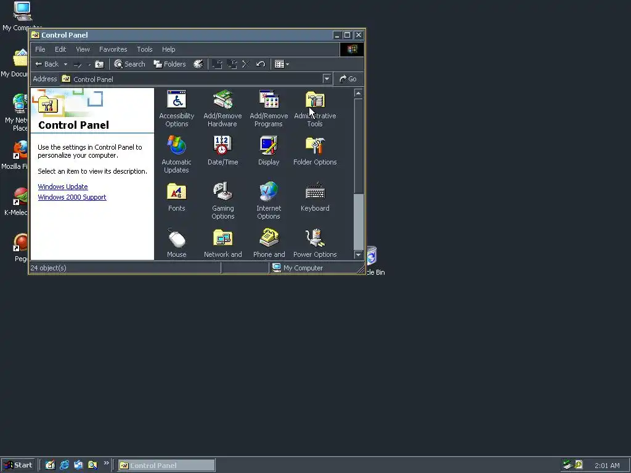631x473 pixels.
Task: Click the History toolbar icon
Action: point(198,64)
